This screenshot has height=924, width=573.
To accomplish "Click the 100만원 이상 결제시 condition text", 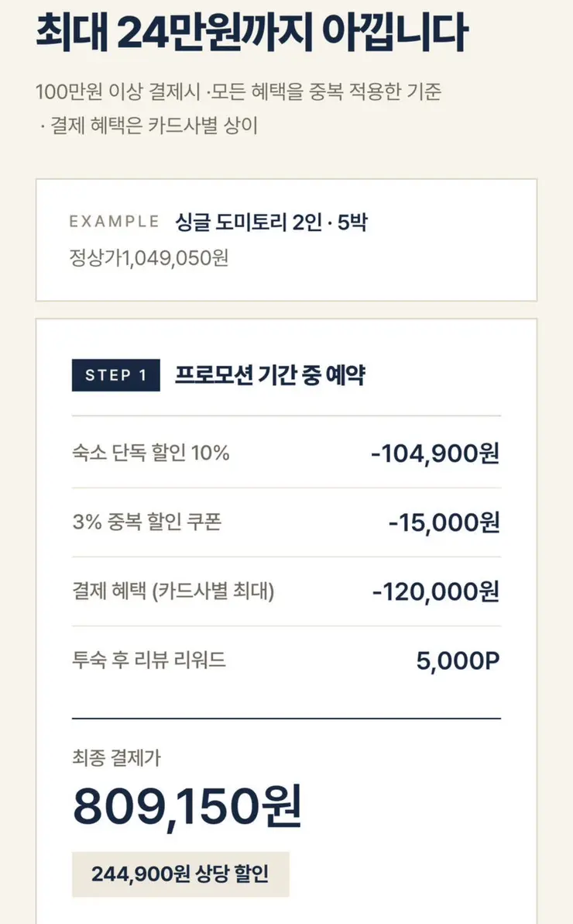I will 118,91.
